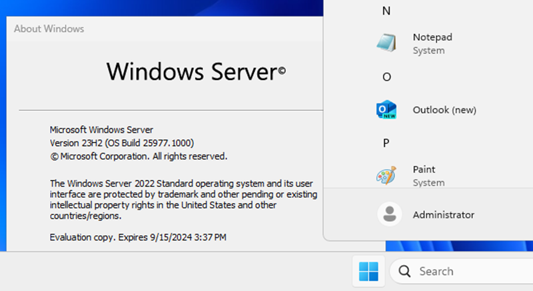Viewport: 533px width, 291px height.
Task: Select the letter P group header
Action: point(386,143)
